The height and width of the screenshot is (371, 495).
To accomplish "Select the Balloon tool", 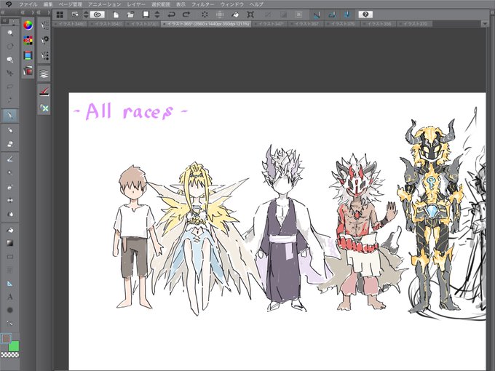I will pos(10,310).
